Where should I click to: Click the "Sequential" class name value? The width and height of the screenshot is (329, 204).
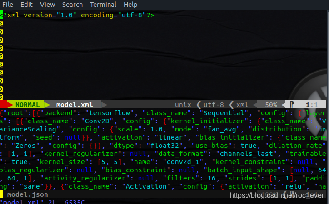[224, 113]
